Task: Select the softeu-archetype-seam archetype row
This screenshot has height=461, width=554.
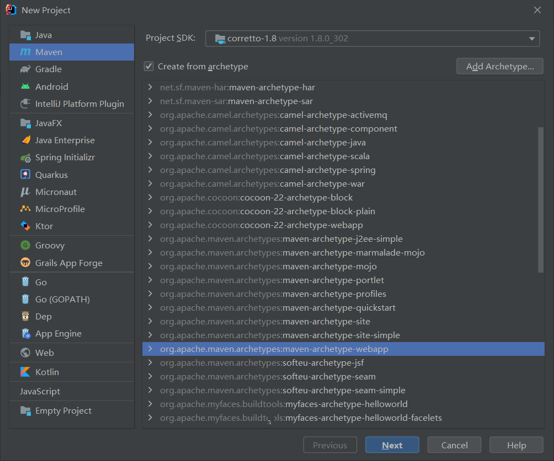Action: tap(329, 377)
